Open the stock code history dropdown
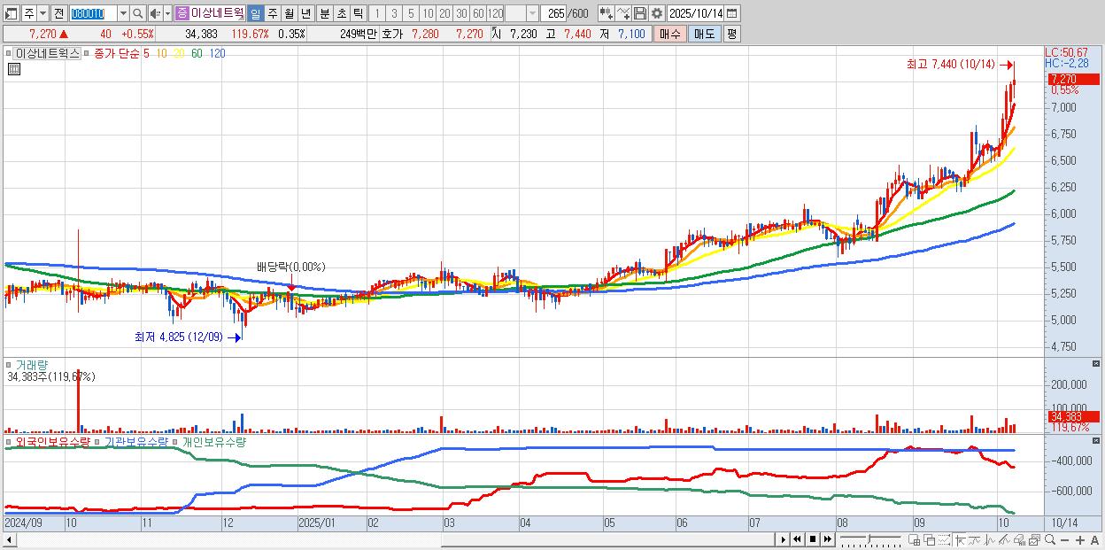 point(123,13)
